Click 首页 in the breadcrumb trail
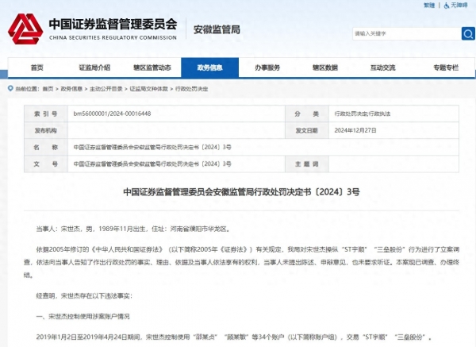This screenshot has height=347, width=476. 48,89
